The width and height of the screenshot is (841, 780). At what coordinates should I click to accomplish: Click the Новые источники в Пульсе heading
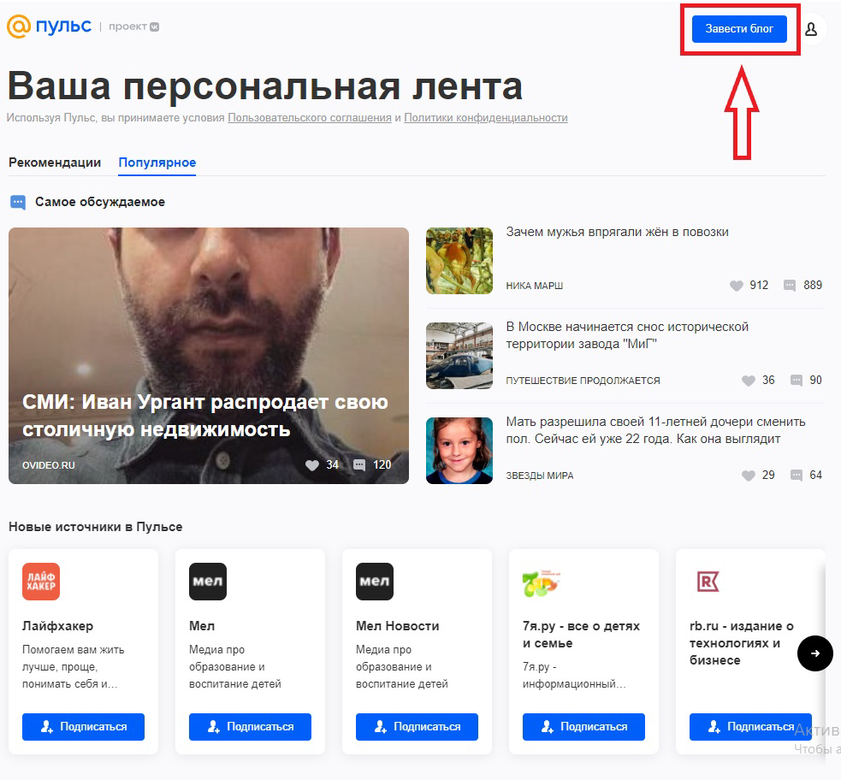pos(96,527)
